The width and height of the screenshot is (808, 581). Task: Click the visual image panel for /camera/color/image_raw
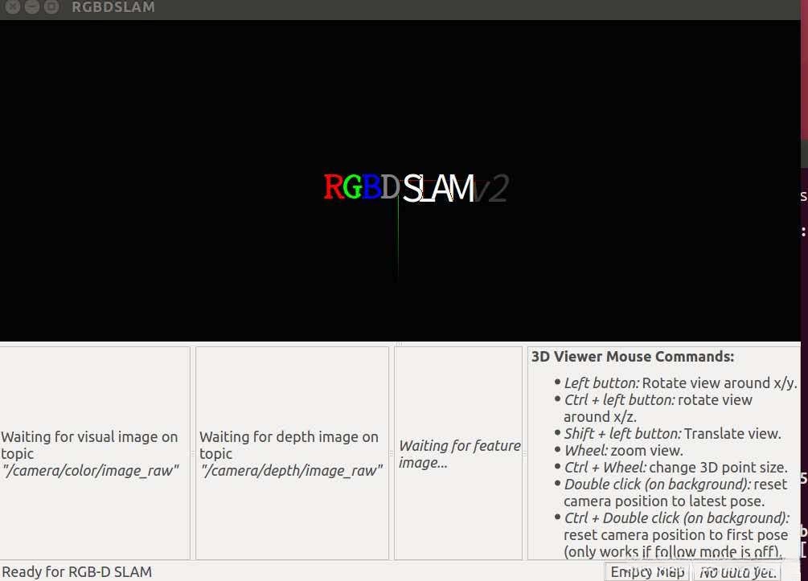(x=95, y=452)
